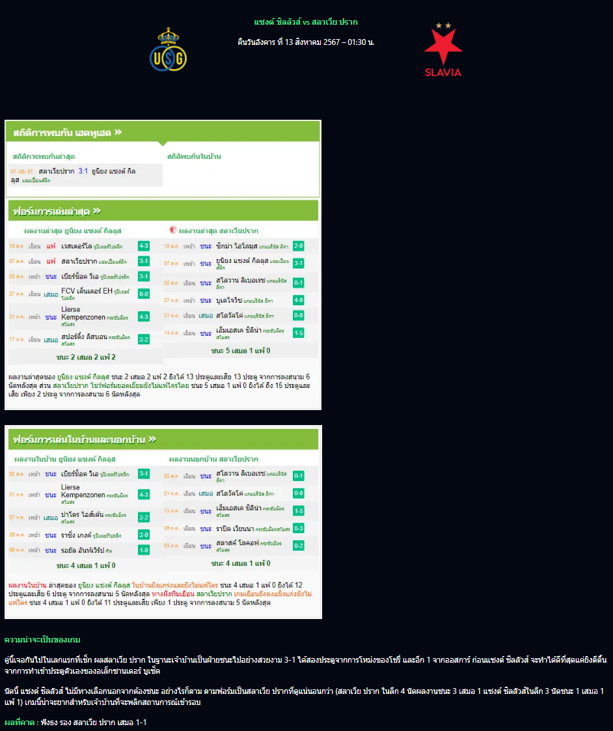This screenshot has width=613, height=731.
Task: Click the summary ชนะ 5 เสมอ 1 แพ้ 0
Action: tap(241, 351)
